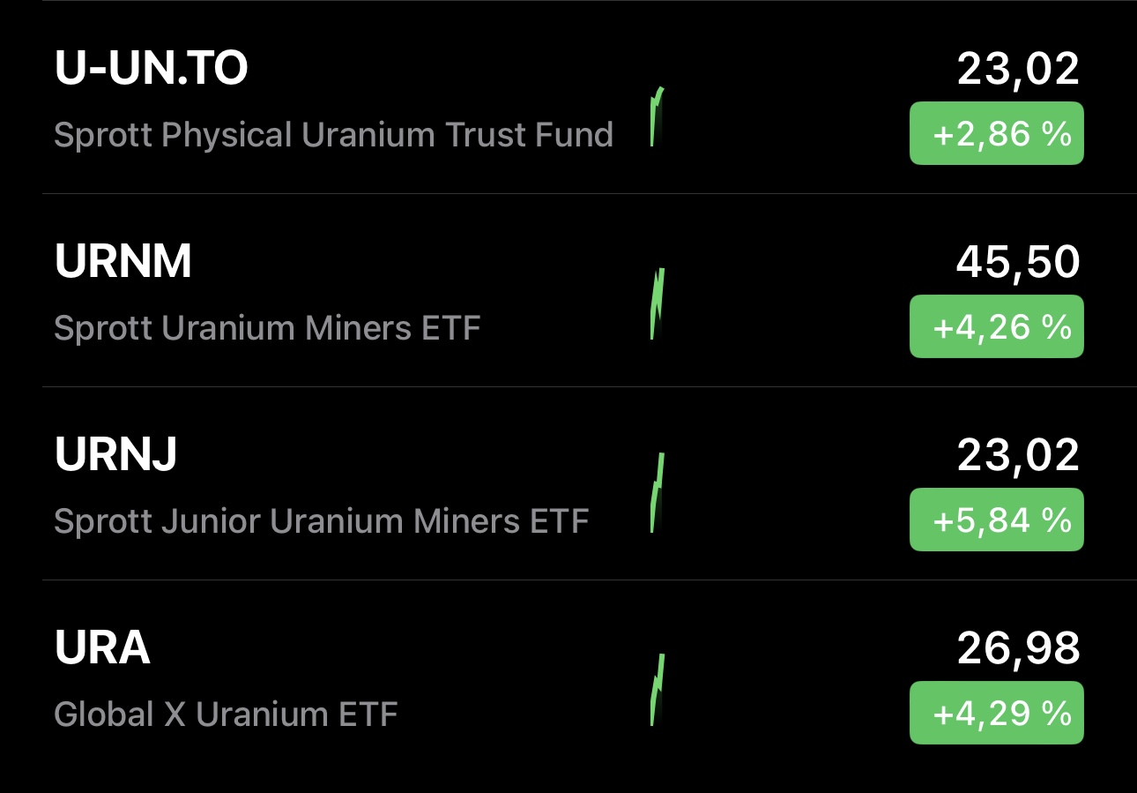
Task: Toggle the +5,84 % change badge
Action: click(996, 520)
